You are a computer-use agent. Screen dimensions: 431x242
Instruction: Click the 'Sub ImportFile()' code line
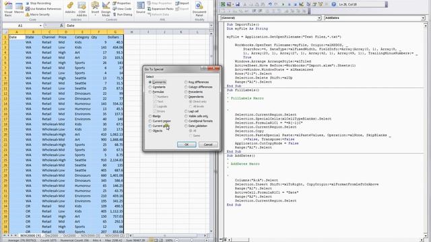242,24
